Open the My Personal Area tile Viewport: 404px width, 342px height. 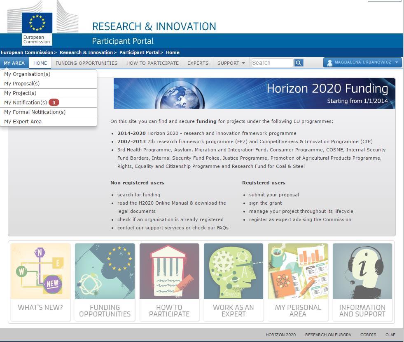pyautogui.click(x=298, y=282)
